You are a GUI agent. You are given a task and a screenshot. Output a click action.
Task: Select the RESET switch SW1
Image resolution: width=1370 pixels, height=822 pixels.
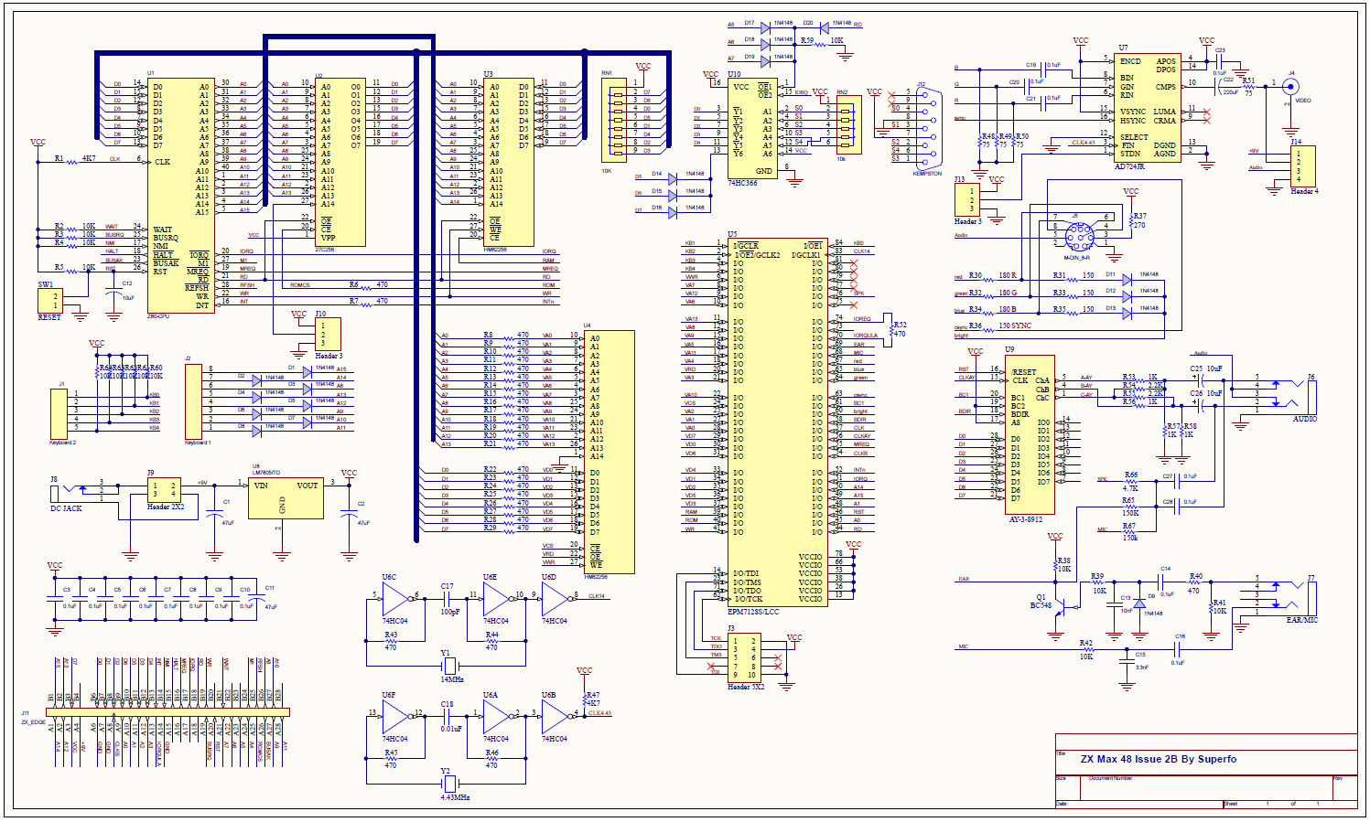click(x=49, y=300)
